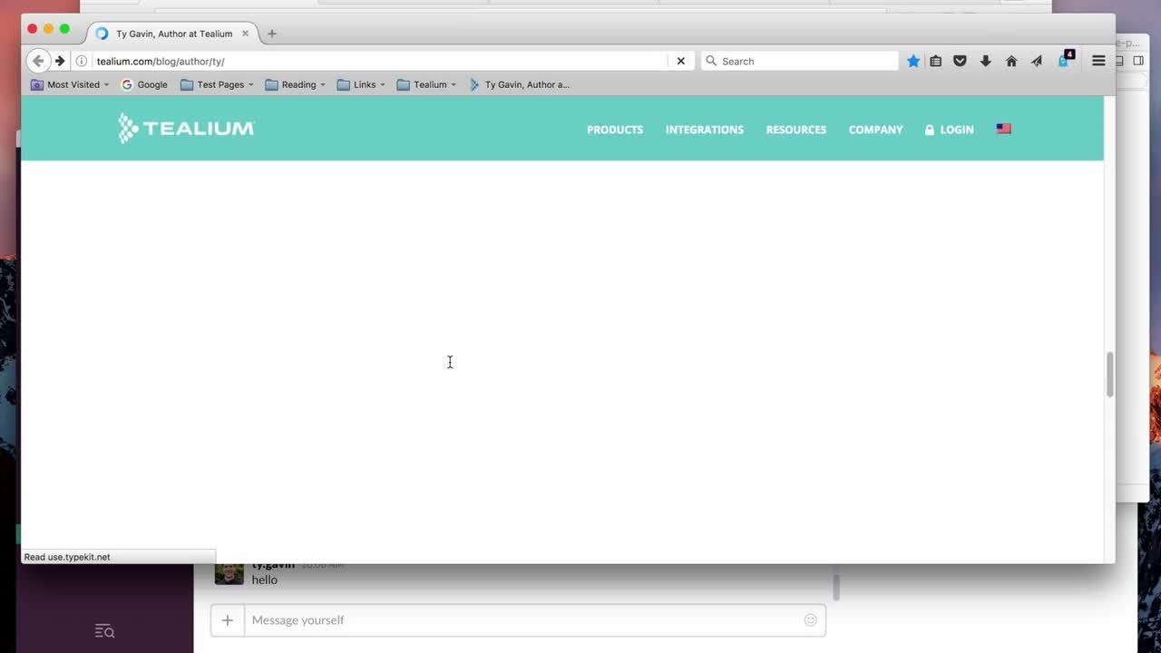Screen dimensions: 1161x653
Task: Open the PRODUCTS navigation menu
Action: [615, 130]
